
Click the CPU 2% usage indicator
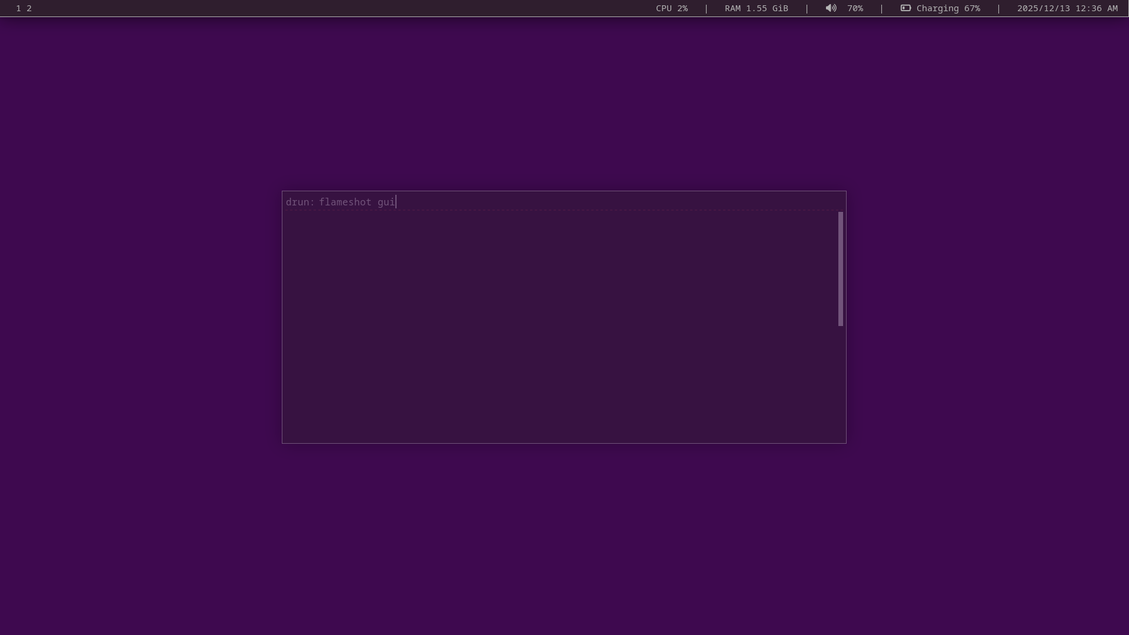point(671,8)
